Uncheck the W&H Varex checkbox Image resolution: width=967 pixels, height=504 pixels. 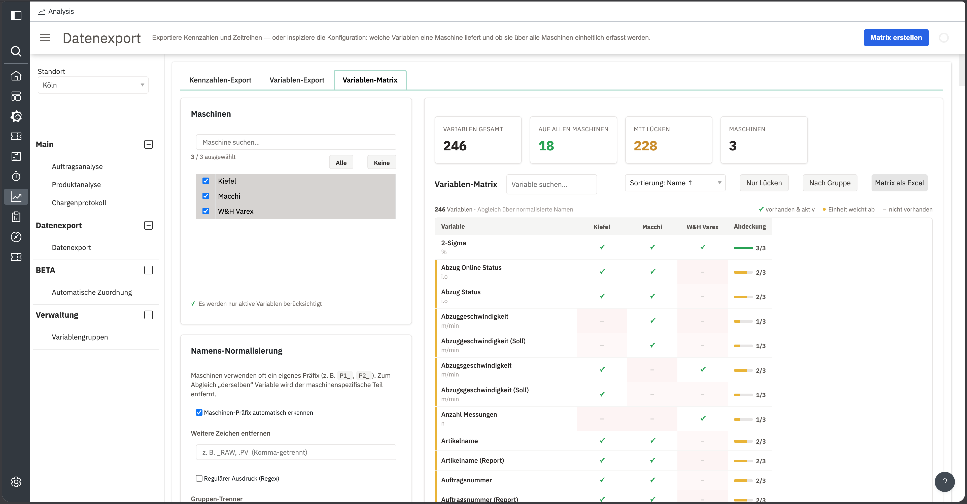click(x=206, y=211)
